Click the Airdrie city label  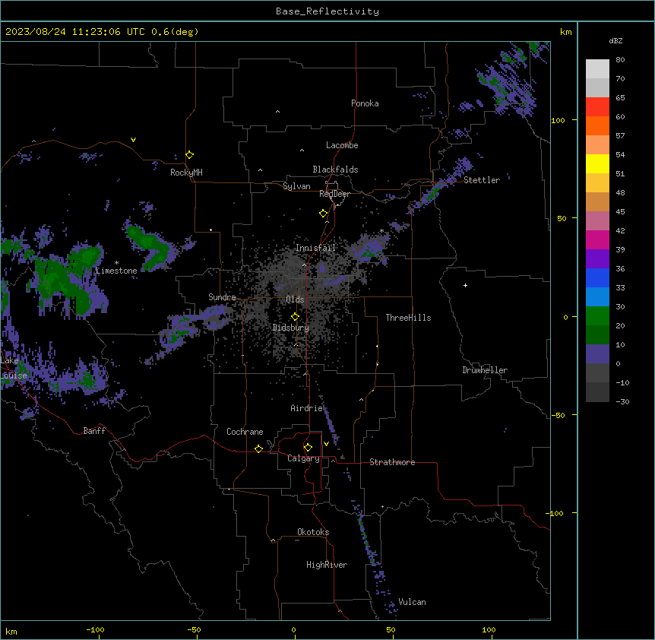tap(307, 408)
